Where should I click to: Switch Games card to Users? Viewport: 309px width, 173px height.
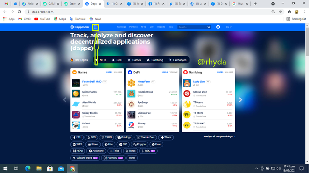(109, 72)
